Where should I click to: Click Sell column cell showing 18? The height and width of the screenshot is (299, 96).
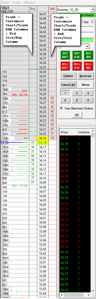(52, 138)
